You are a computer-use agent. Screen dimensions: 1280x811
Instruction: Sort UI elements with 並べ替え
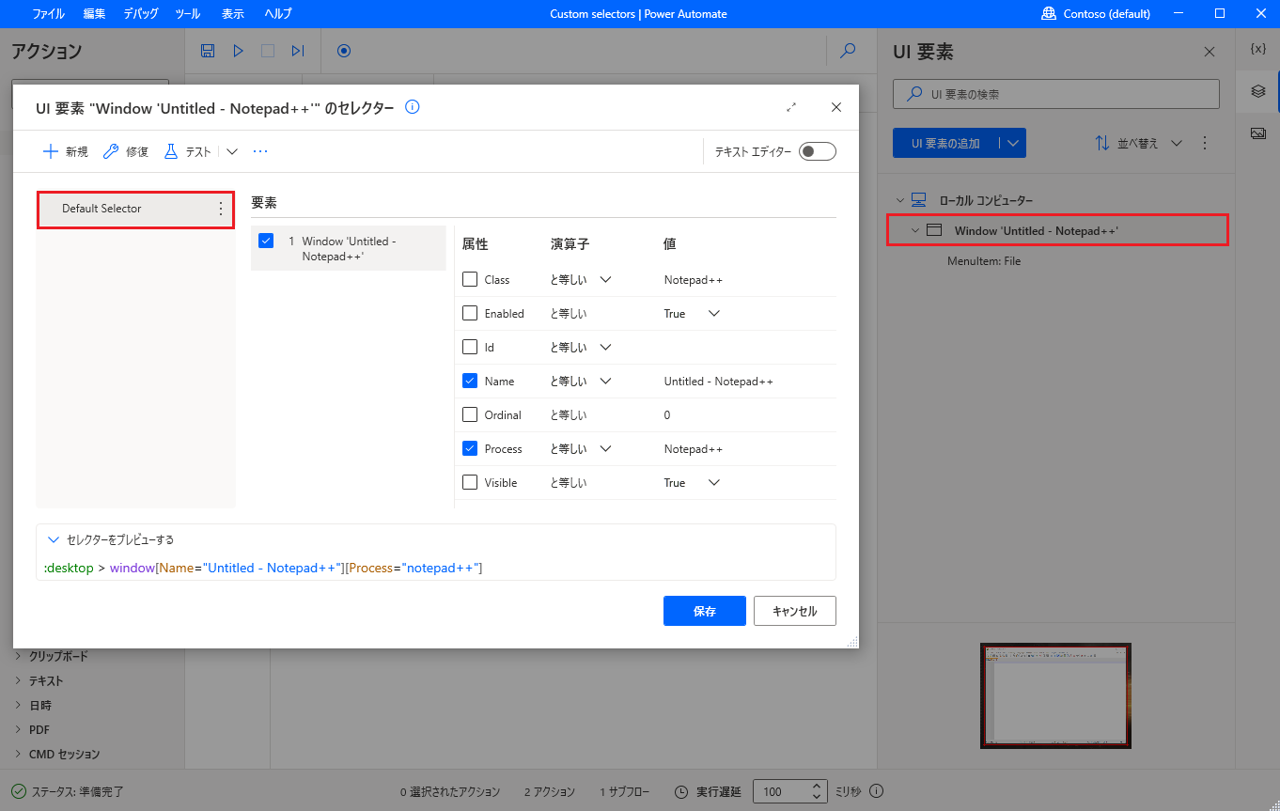pos(1138,144)
